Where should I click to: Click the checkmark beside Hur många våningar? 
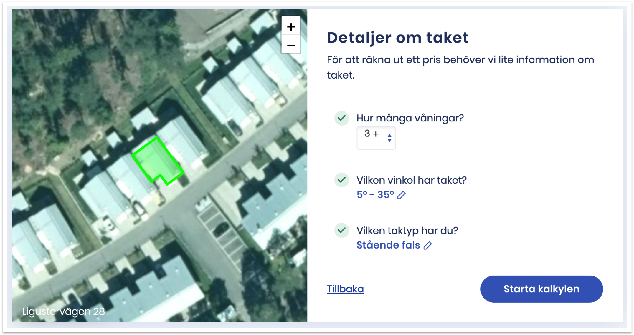342,118
